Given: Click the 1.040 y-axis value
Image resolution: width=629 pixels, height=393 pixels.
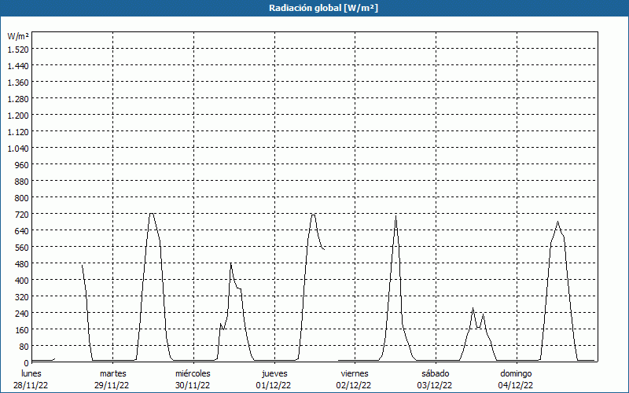Looking at the screenshot, I should coord(18,149).
